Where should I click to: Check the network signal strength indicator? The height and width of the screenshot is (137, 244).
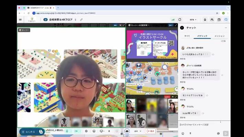(x=173, y=20)
